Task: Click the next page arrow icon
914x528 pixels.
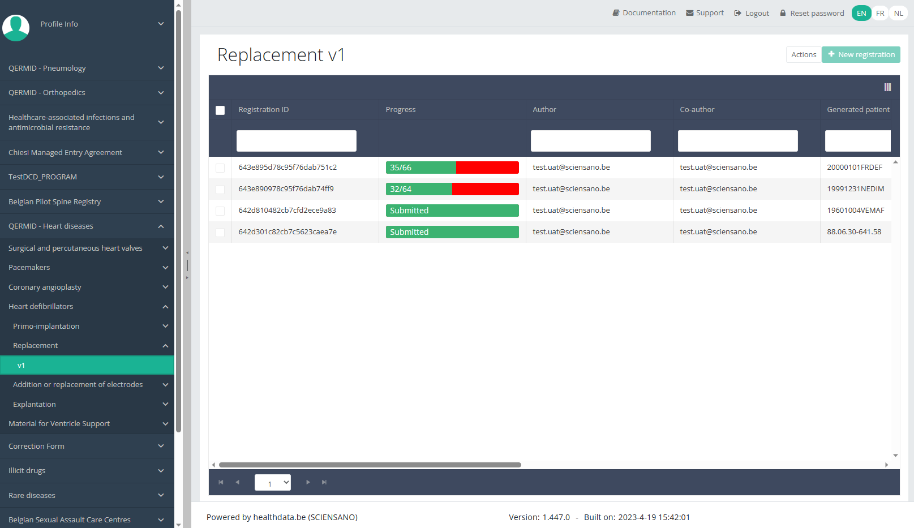Action: coord(308,482)
